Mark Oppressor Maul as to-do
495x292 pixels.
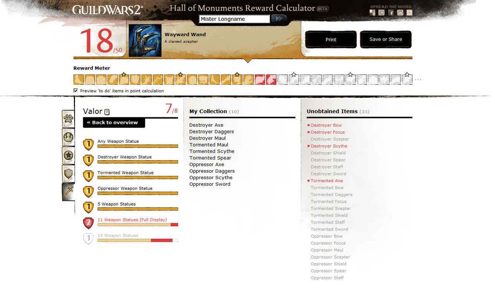point(327,250)
